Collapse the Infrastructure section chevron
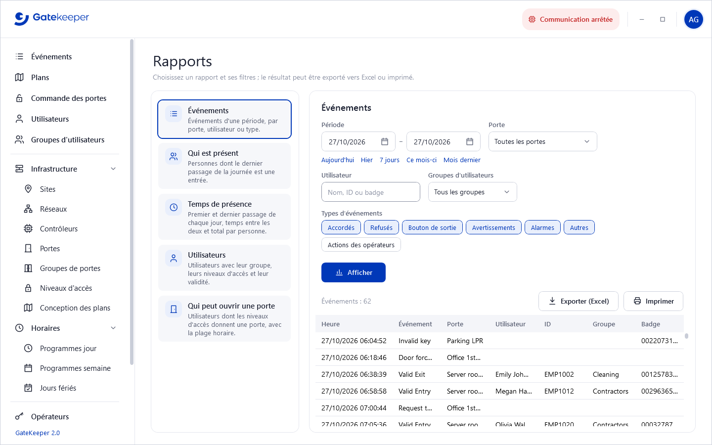 (113, 169)
